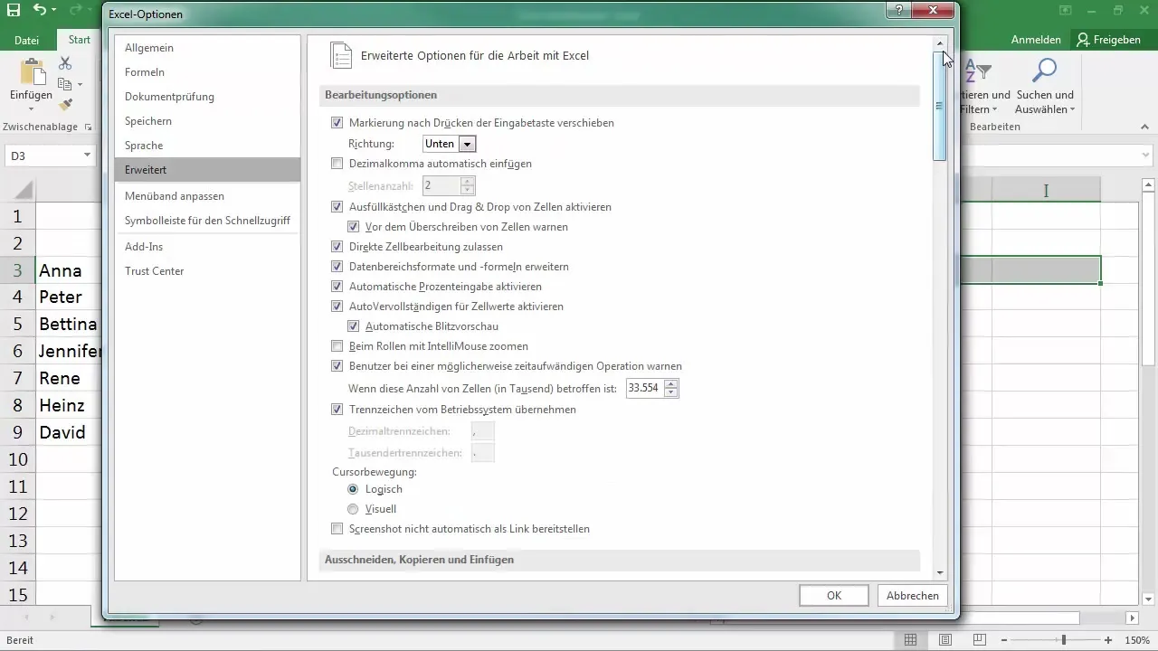Click the Anmelden sign-in link
The width and height of the screenshot is (1158, 651).
click(x=1036, y=40)
